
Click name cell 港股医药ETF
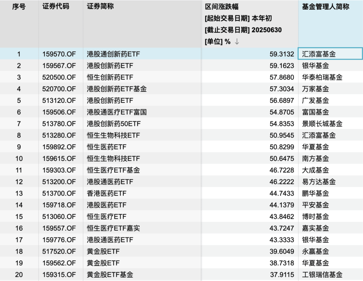[x=107, y=205]
